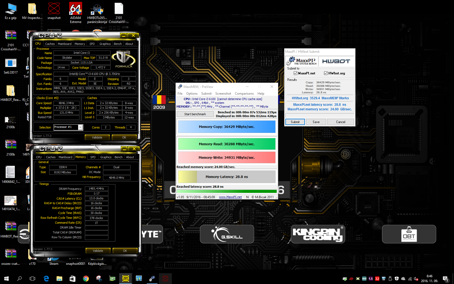Open Mainboard tab in top CPU-Z
454x284 pixels.
pyautogui.click(x=65, y=44)
